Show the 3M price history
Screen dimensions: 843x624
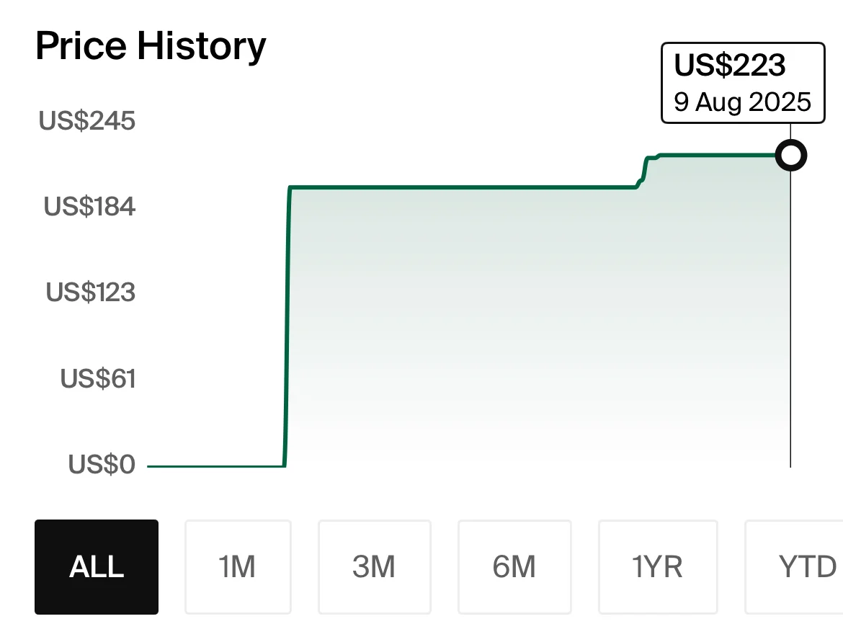(x=374, y=567)
